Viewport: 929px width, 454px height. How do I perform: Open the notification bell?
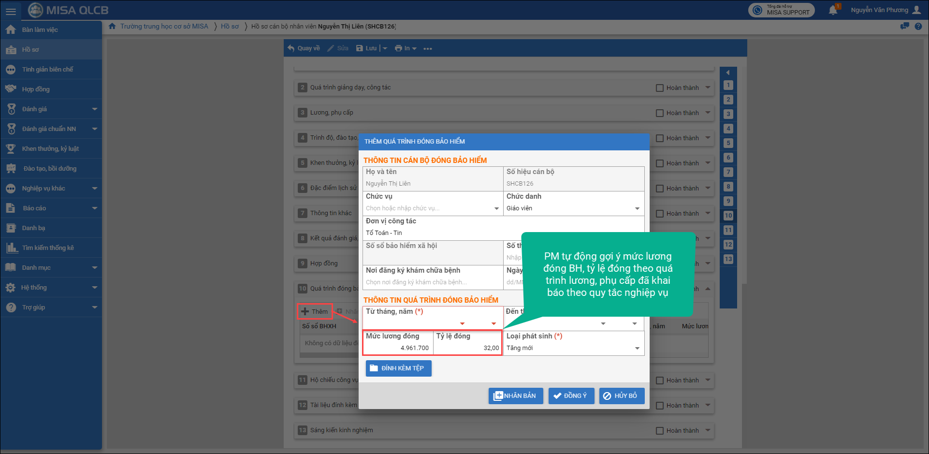coord(833,10)
